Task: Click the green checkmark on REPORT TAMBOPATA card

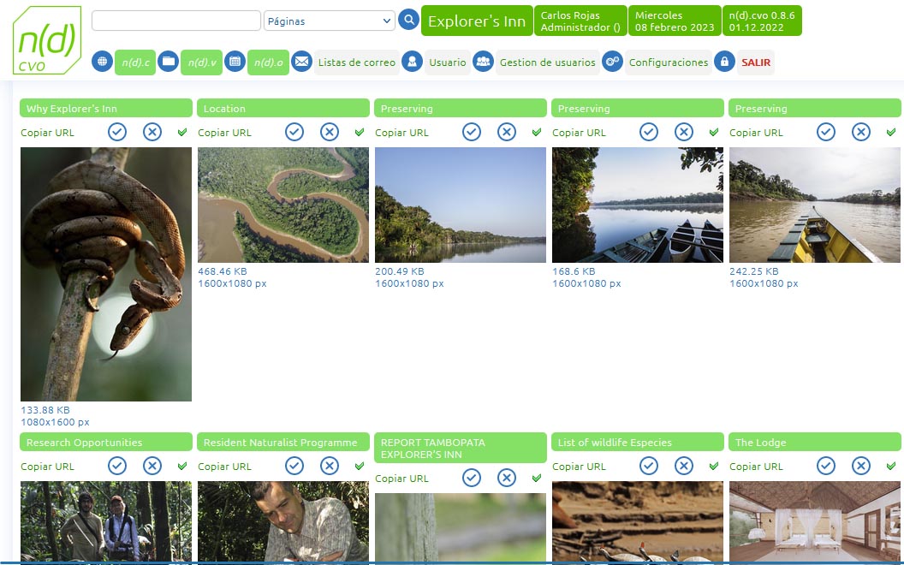Action: click(x=537, y=478)
